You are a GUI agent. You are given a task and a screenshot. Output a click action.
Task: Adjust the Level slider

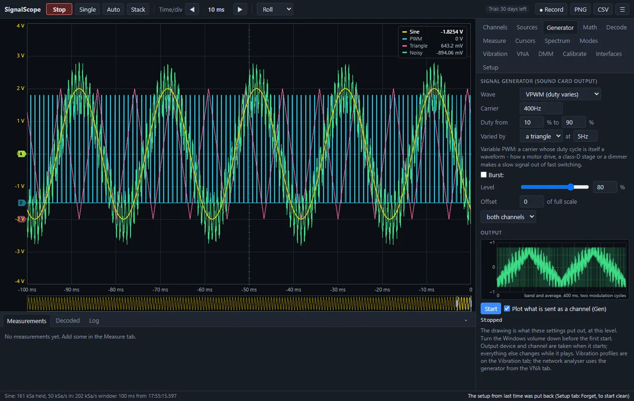tap(555, 187)
